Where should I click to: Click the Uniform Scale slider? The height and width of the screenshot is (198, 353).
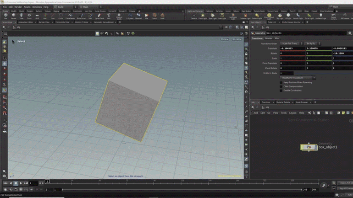[321, 73]
